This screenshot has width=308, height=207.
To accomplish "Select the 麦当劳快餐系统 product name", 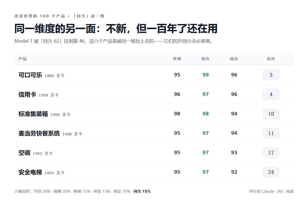I will click(x=39, y=134).
